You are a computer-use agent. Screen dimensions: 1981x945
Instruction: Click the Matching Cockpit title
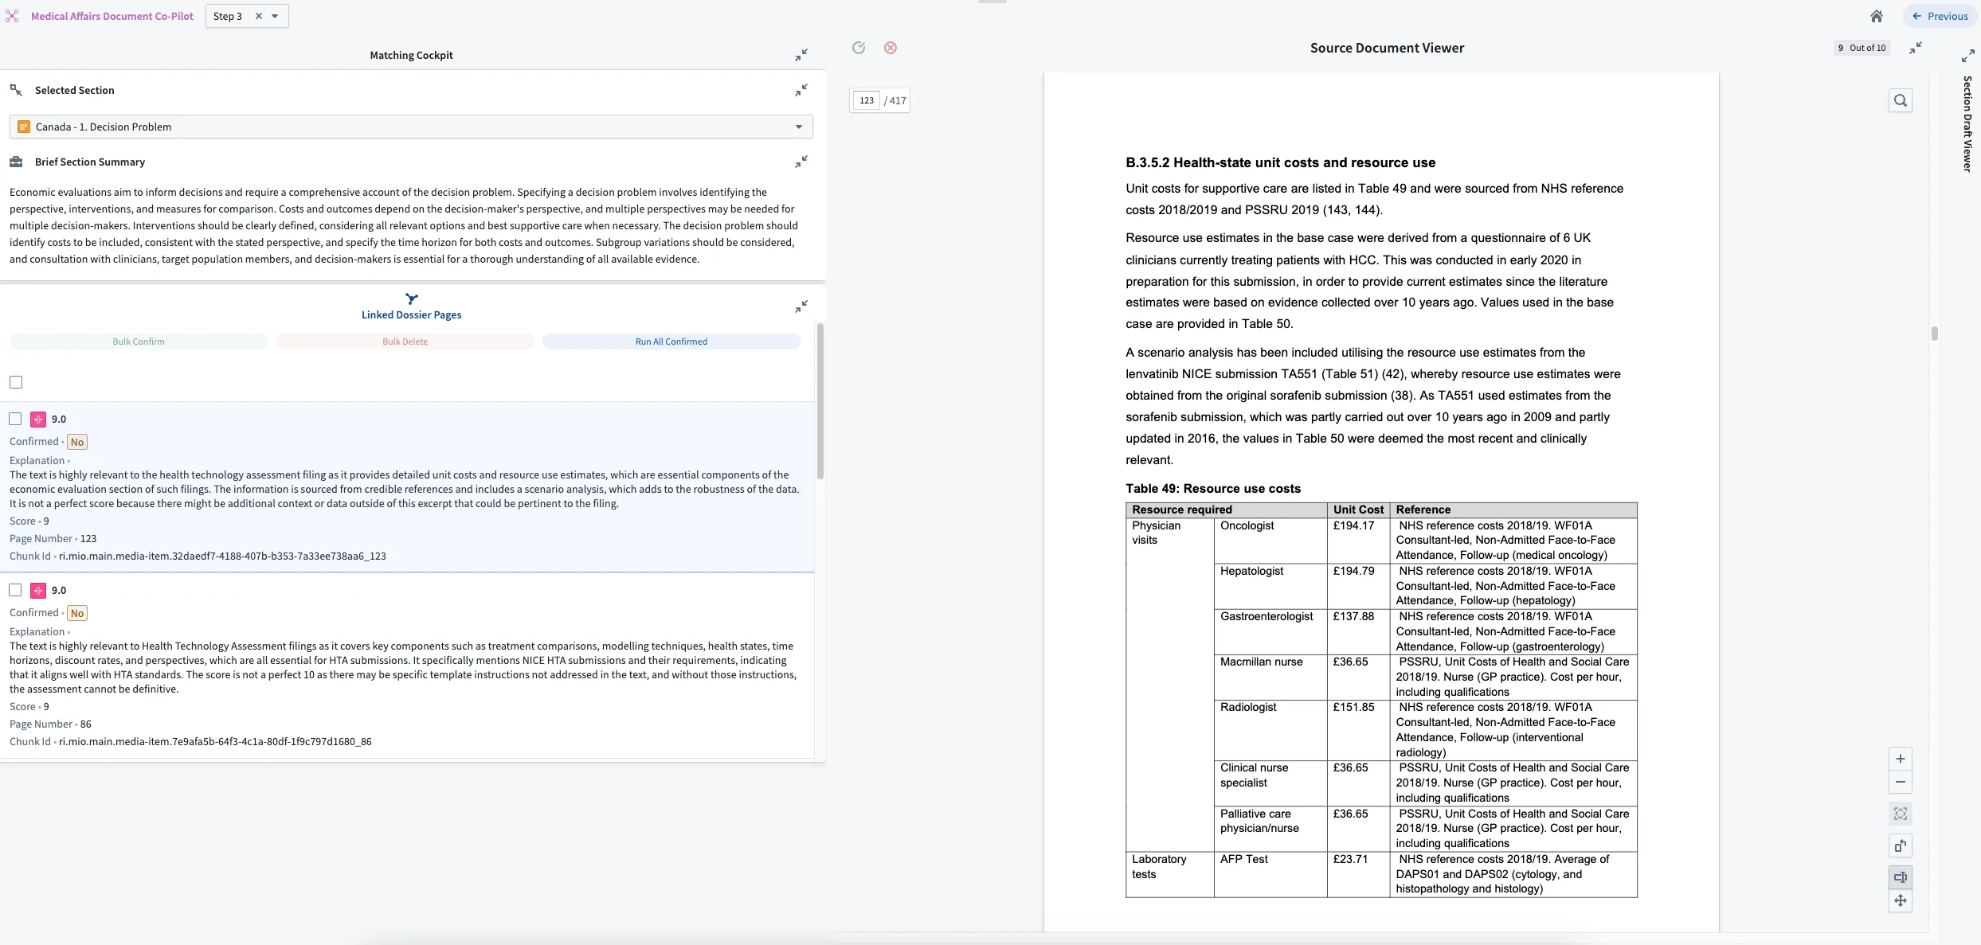point(411,55)
